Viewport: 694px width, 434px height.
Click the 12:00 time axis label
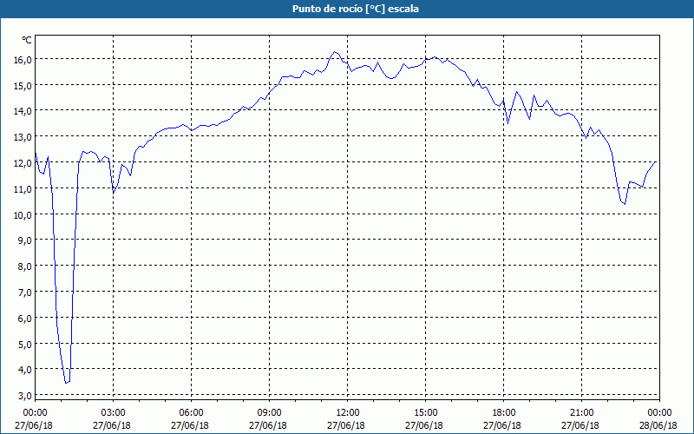pyautogui.click(x=348, y=413)
